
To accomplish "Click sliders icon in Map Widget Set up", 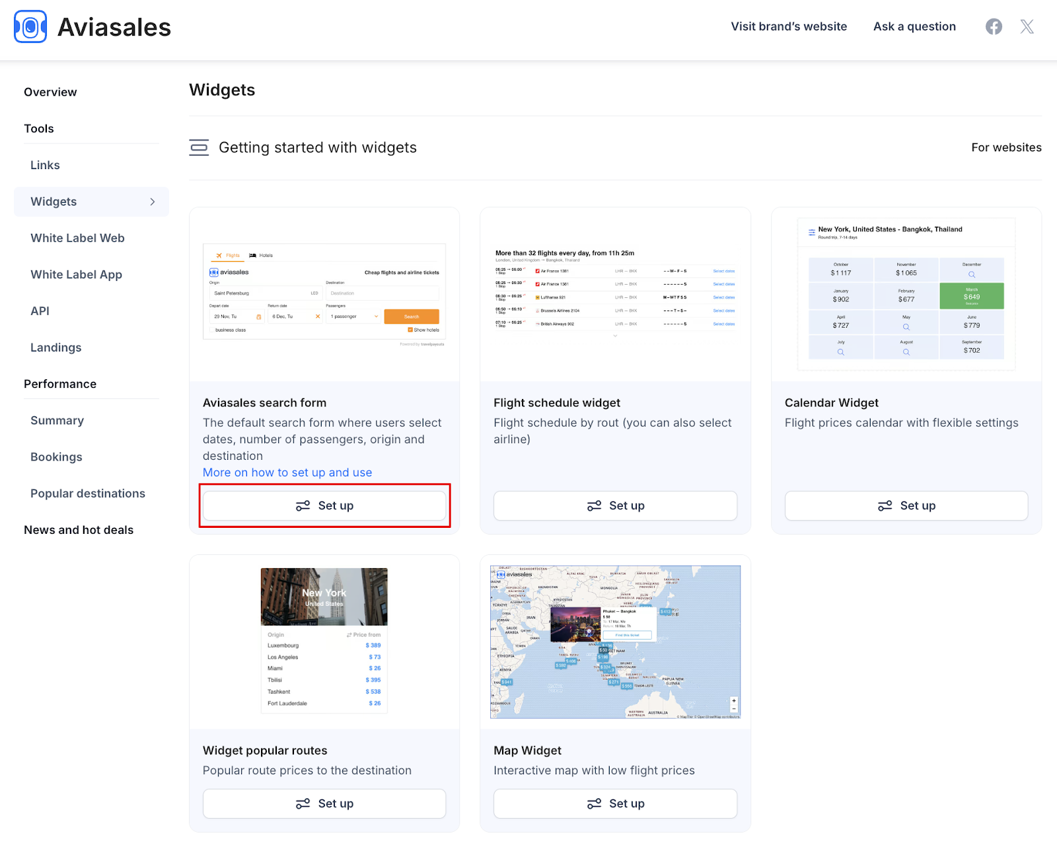I will pyautogui.click(x=594, y=804).
